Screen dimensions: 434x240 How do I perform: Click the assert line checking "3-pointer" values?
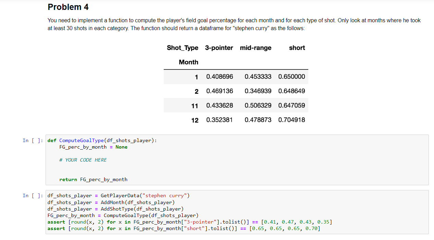pos(190,222)
